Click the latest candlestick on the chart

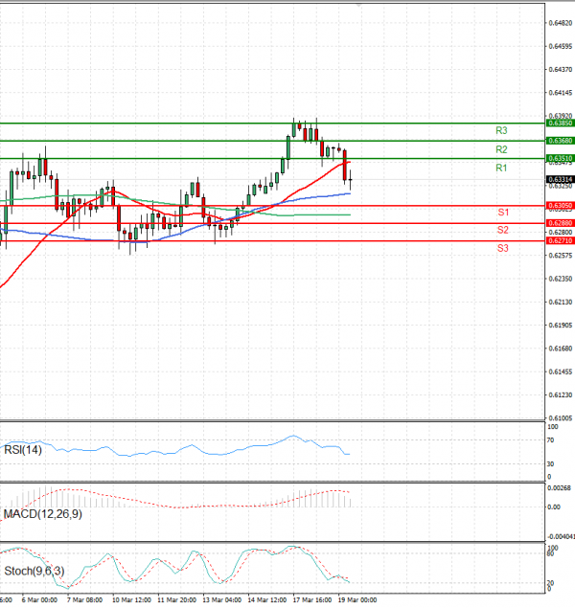click(351, 180)
